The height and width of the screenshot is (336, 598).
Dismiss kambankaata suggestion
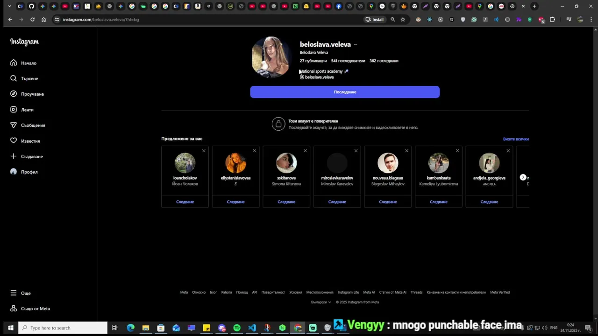coord(457,151)
